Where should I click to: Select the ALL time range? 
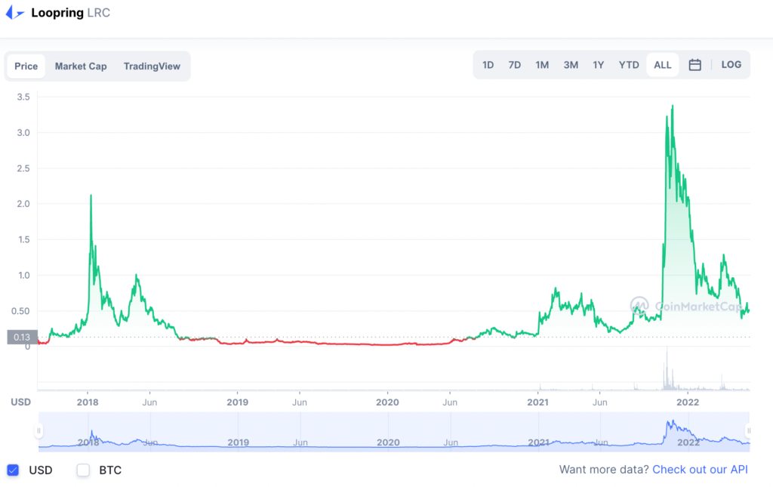point(662,65)
